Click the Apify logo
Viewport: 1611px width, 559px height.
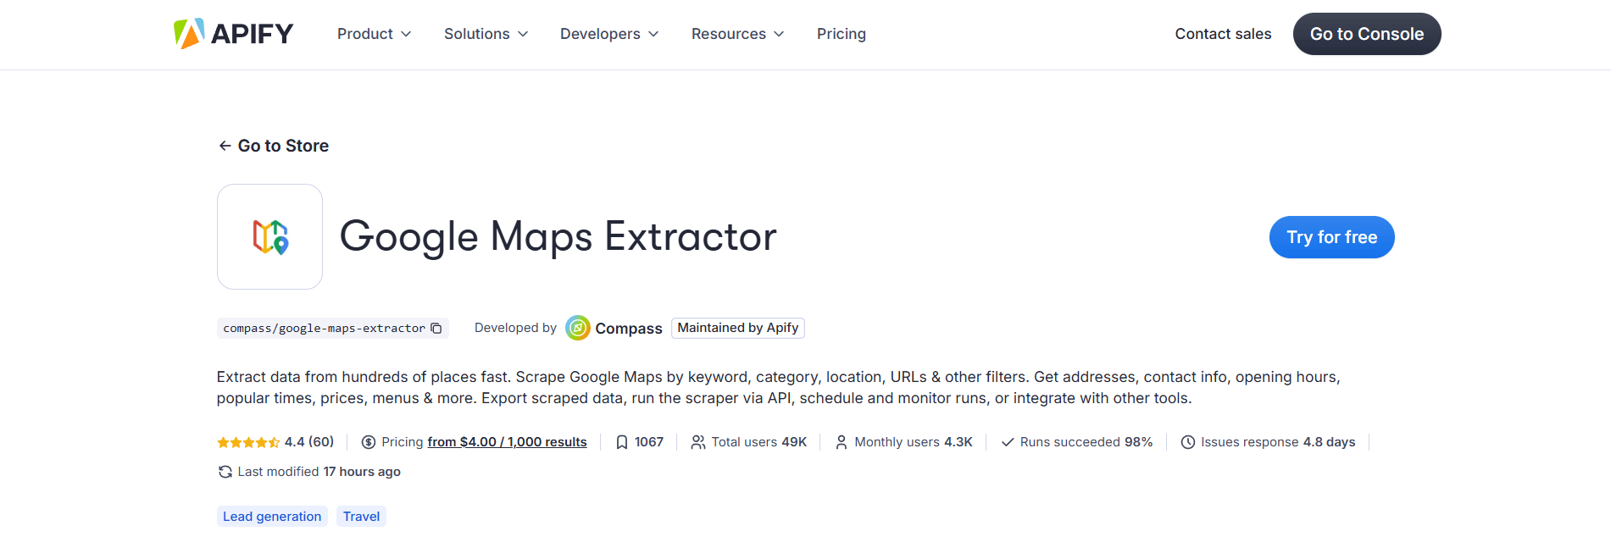(x=233, y=34)
